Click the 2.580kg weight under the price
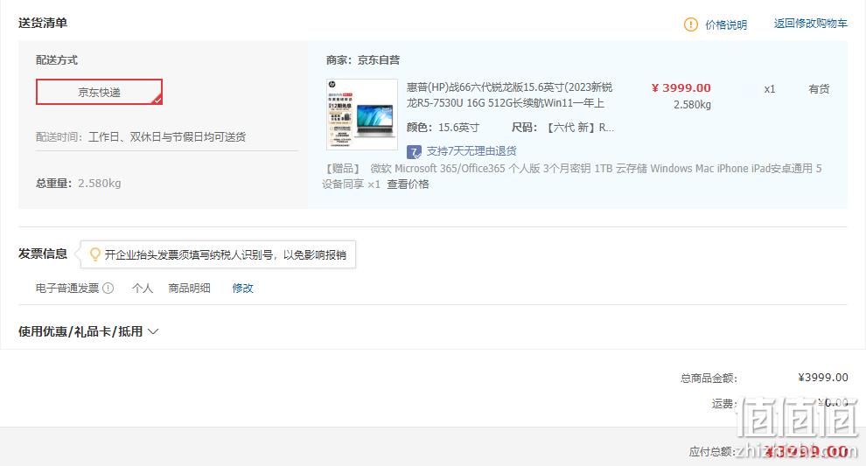The width and height of the screenshot is (866, 466). click(x=692, y=104)
